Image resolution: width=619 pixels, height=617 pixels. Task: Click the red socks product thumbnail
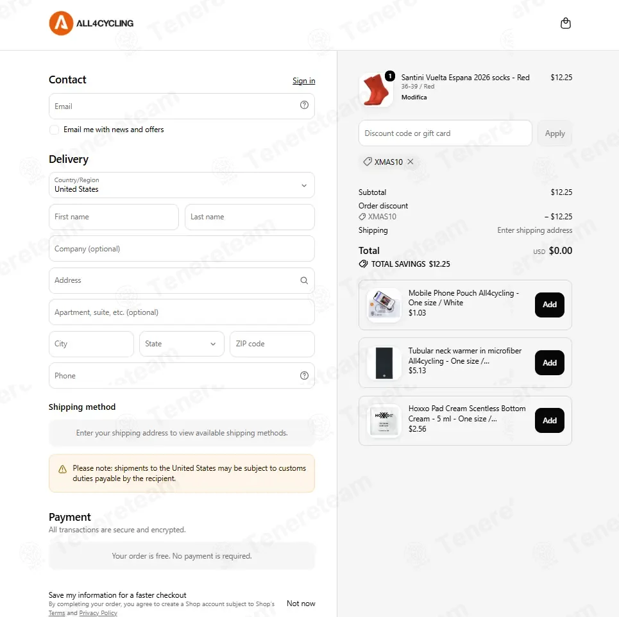tap(376, 90)
